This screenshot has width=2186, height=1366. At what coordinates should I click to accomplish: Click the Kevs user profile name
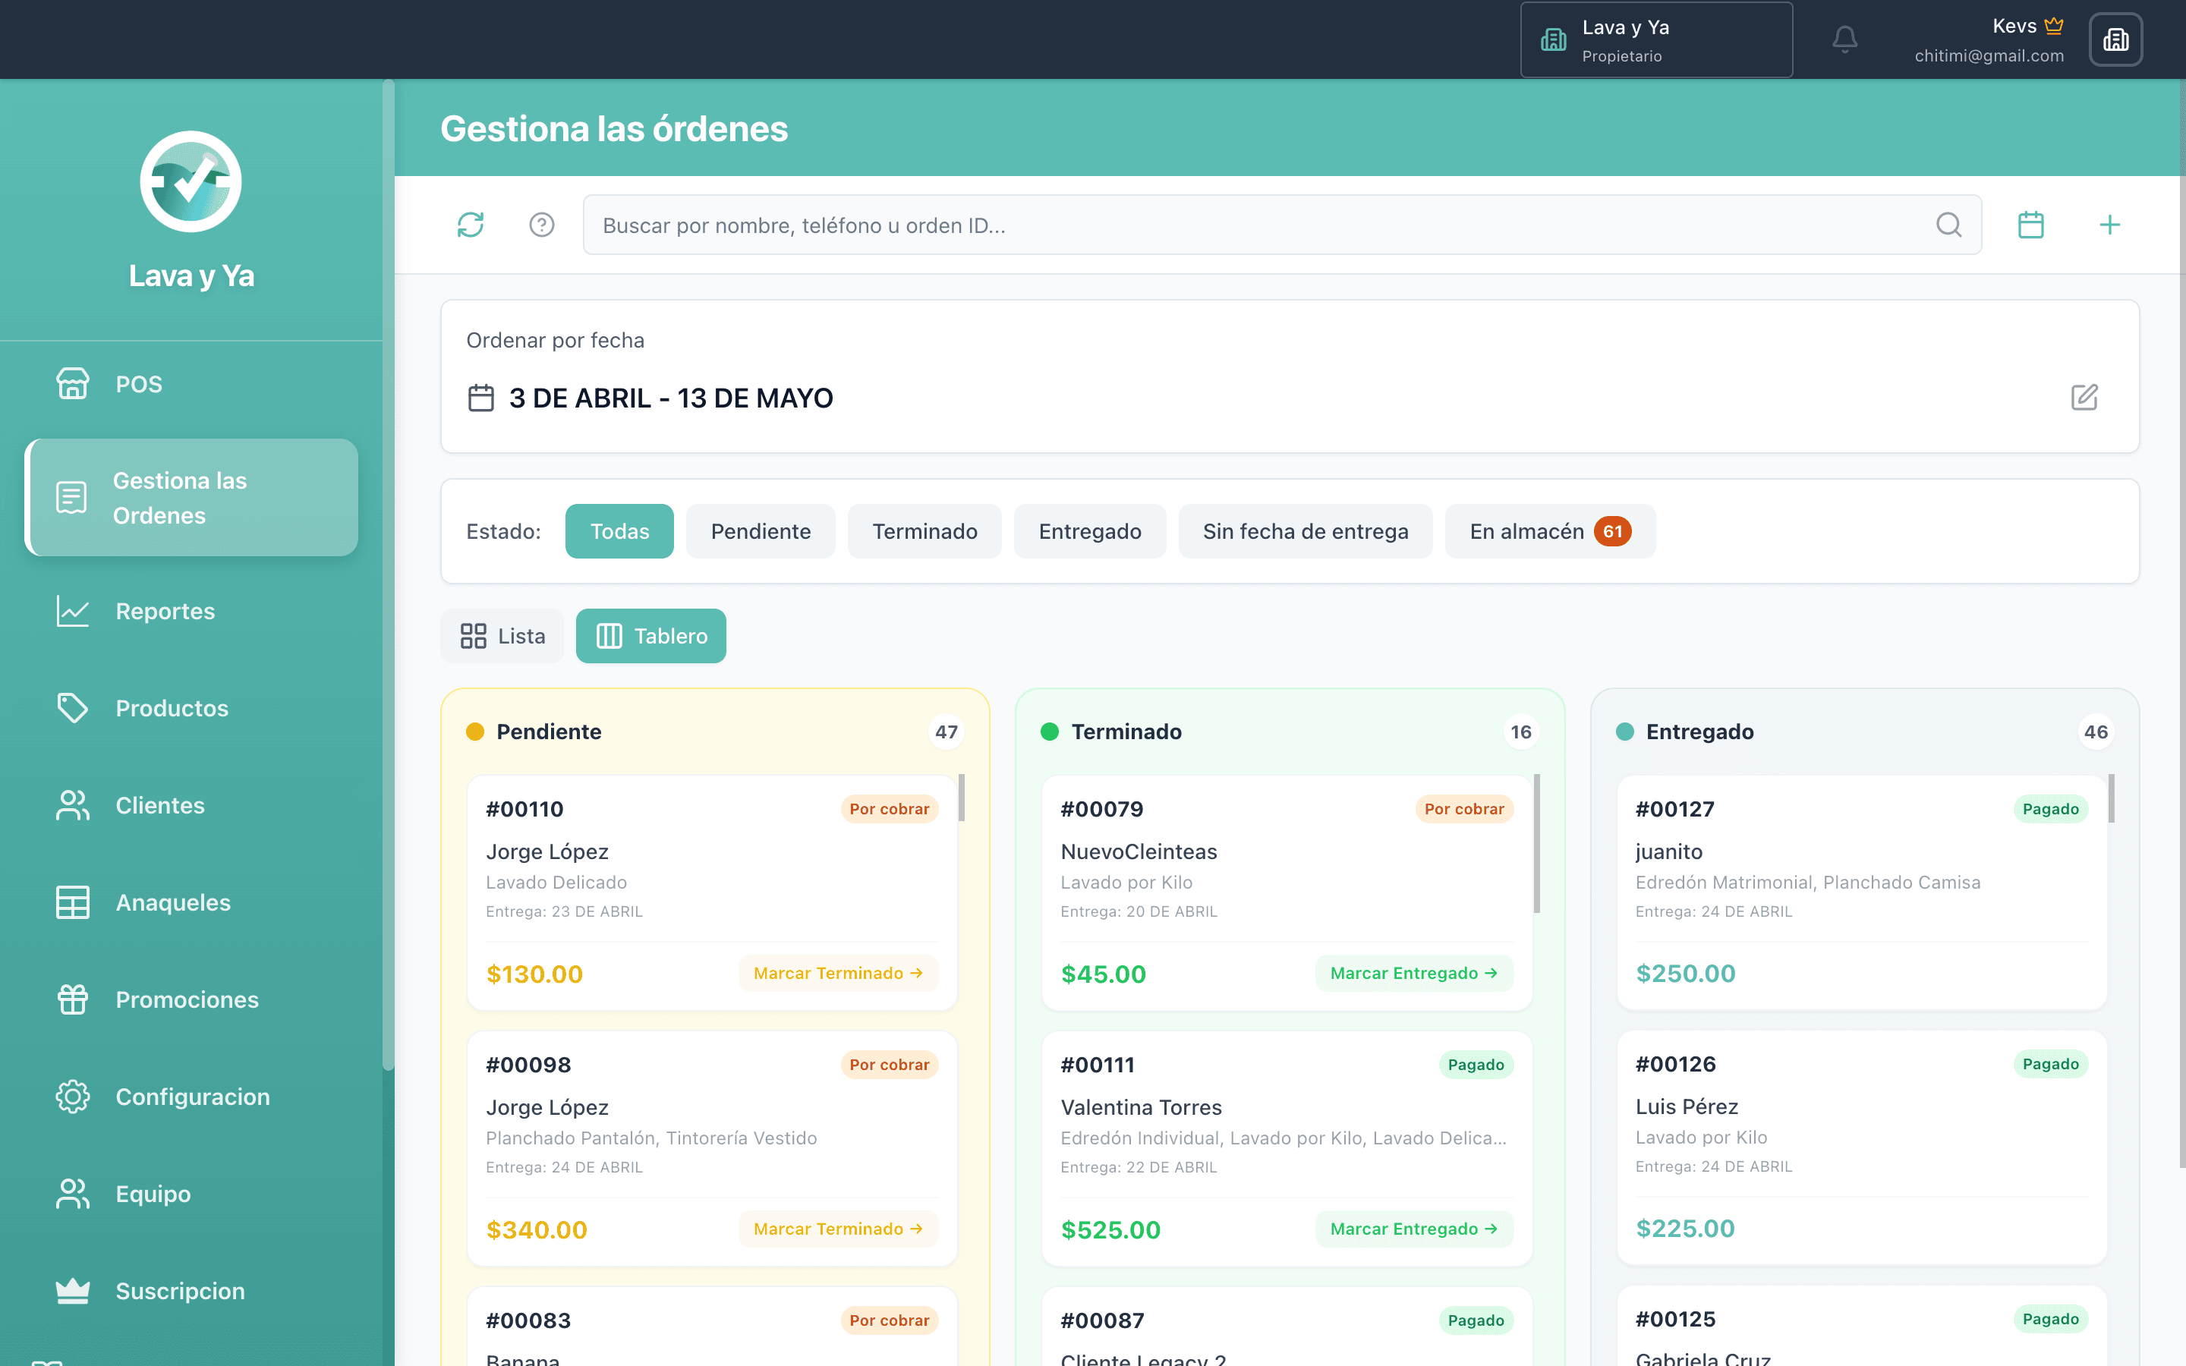(2014, 27)
